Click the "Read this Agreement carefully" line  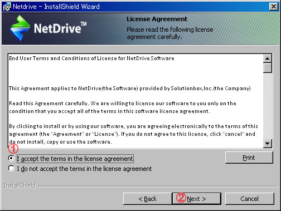(x=123, y=104)
